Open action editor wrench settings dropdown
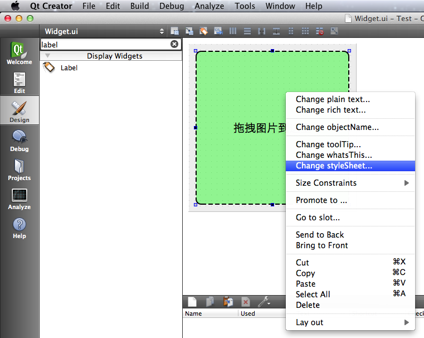 tap(264, 302)
